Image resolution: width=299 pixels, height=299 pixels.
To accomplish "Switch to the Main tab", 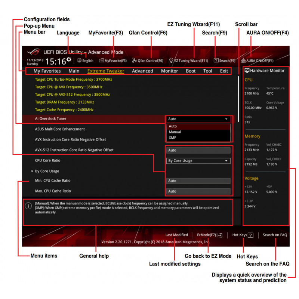I will click(x=74, y=71).
